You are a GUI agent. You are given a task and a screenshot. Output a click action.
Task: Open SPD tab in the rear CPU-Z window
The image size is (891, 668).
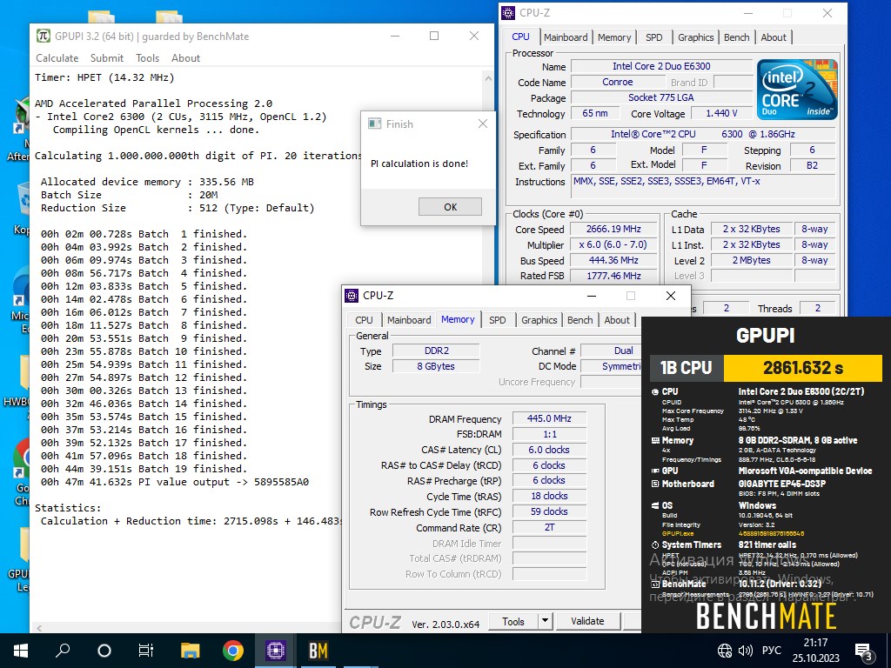click(654, 37)
